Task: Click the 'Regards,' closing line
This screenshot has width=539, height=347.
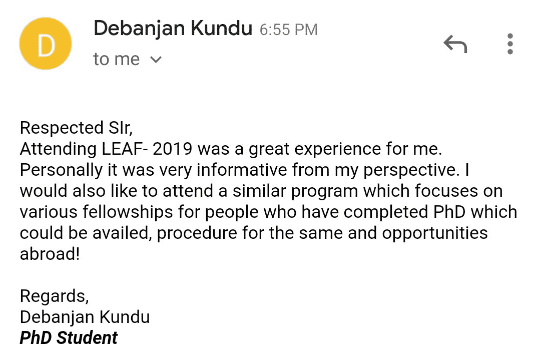Action: [x=55, y=296]
